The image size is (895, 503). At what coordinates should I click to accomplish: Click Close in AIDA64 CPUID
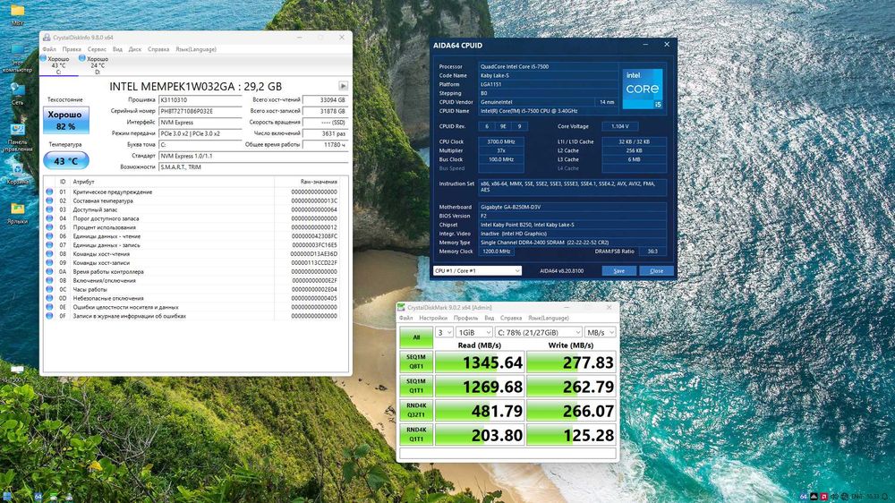click(x=656, y=270)
